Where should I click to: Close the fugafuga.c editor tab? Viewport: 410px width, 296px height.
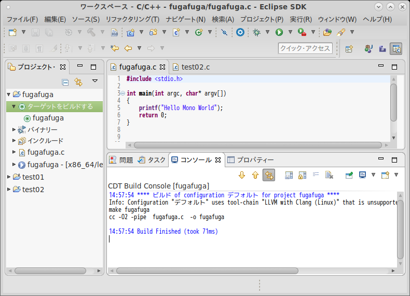point(162,67)
